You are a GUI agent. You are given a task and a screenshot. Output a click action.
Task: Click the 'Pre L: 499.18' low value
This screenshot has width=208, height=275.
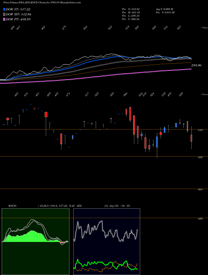pyautogui.click(x=131, y=16)
